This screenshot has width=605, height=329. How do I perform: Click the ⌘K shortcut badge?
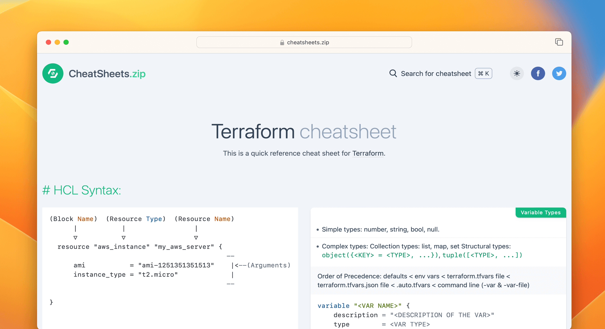point(483,73)
